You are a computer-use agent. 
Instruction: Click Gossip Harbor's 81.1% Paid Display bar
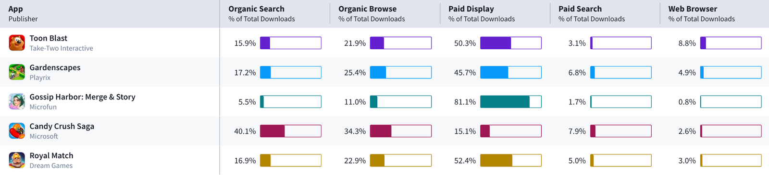[x=511, y=102]
